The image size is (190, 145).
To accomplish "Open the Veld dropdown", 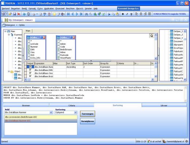I will [x=51, y=112].
